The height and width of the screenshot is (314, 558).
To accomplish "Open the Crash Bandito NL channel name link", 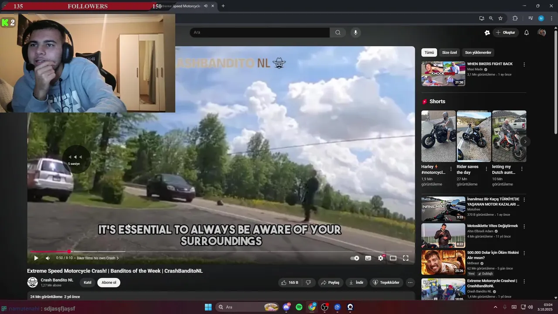I will coord(57,280).
